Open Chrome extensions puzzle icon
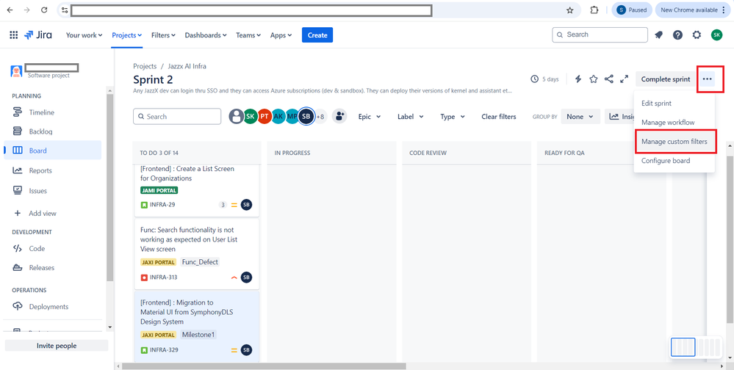The image size is (734, 370). (x=594, y=10)
